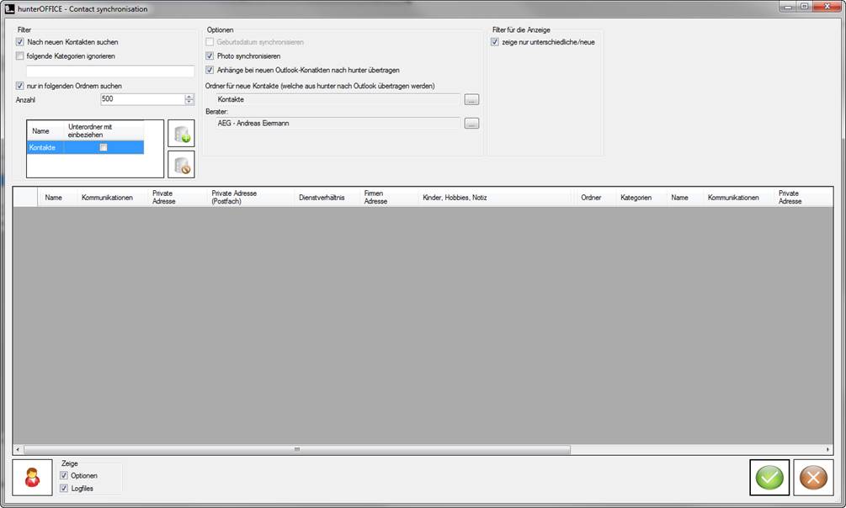The width and height of the screenshot is (846, 508).
Task: Decrease Anzahl value with down arrow
Action: pos(189,103)
